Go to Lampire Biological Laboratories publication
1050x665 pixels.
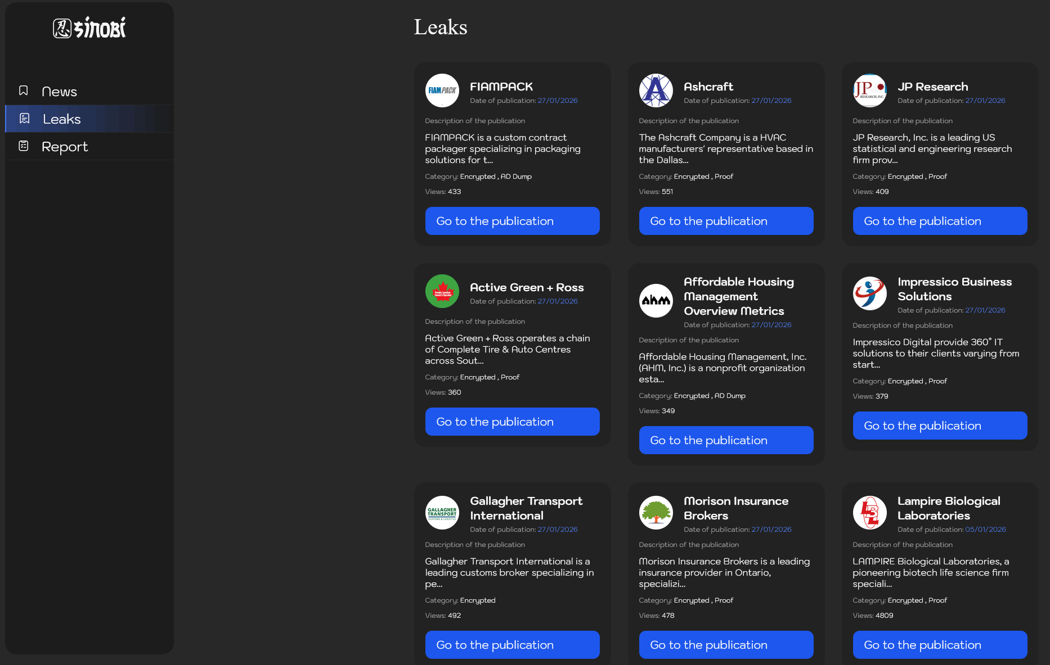pos(940,645)
